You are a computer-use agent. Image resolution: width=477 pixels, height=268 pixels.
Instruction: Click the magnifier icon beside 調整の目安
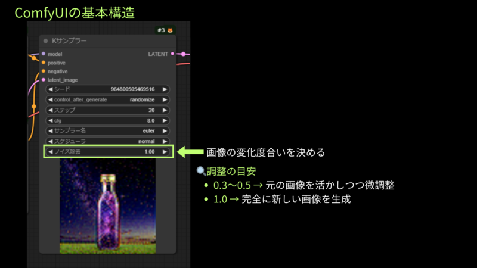(201, 171)
